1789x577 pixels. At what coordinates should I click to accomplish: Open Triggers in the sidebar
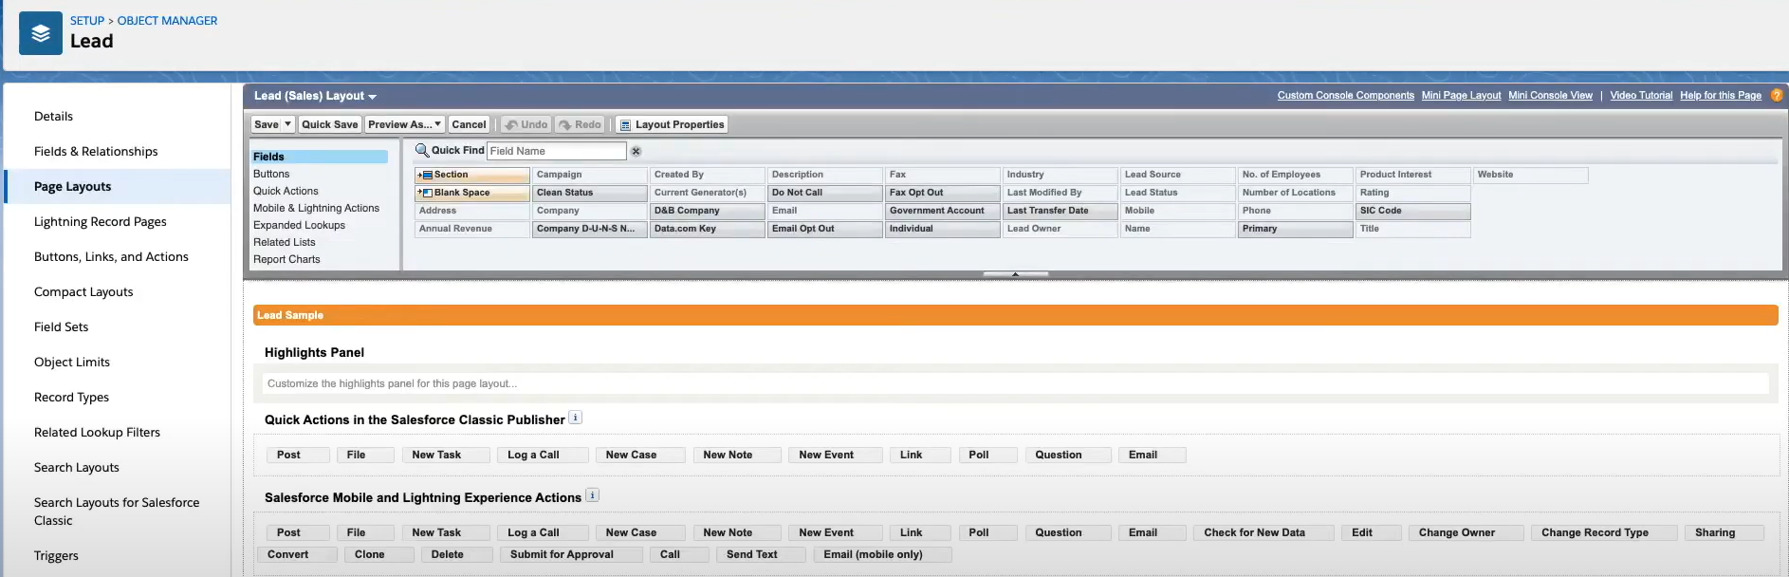click(x=56, y=555)
